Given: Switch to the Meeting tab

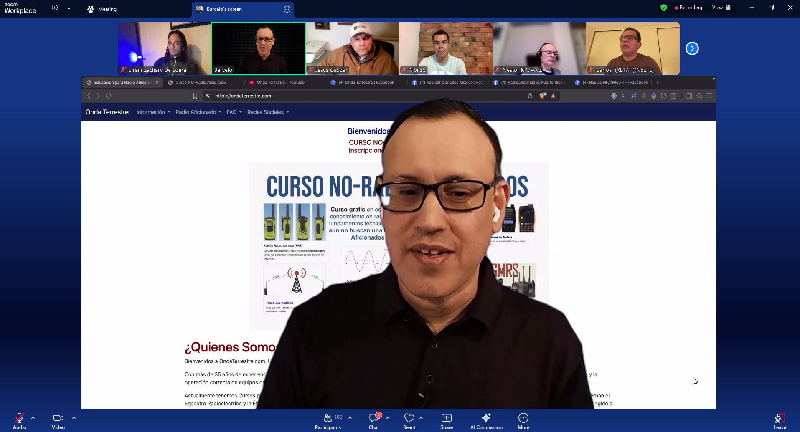Looking at the screenshot, I should [x=102, y=9].
